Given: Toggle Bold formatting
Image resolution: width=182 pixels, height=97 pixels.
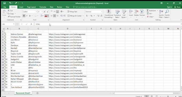Looking at the screenshot, I should click(x=24, y=16).
